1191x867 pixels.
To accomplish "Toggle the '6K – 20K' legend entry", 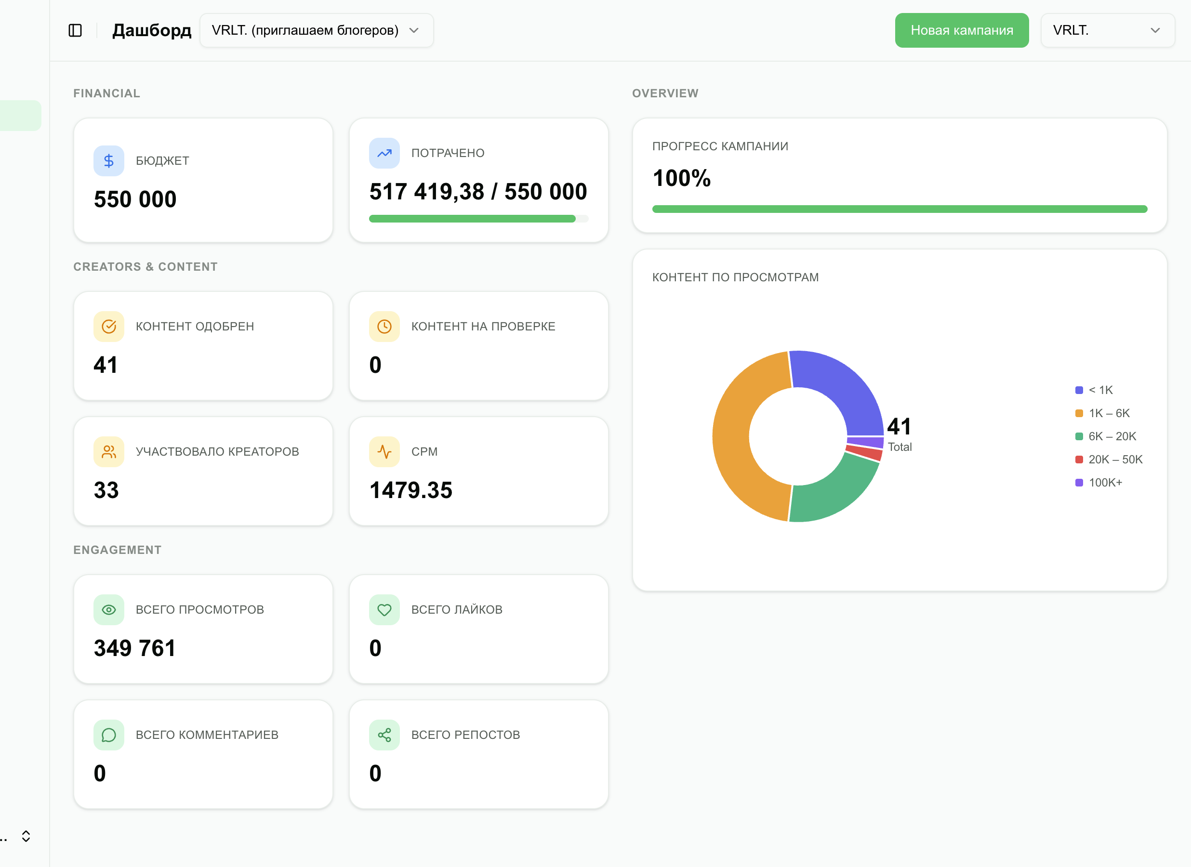I will (1105, 436).
